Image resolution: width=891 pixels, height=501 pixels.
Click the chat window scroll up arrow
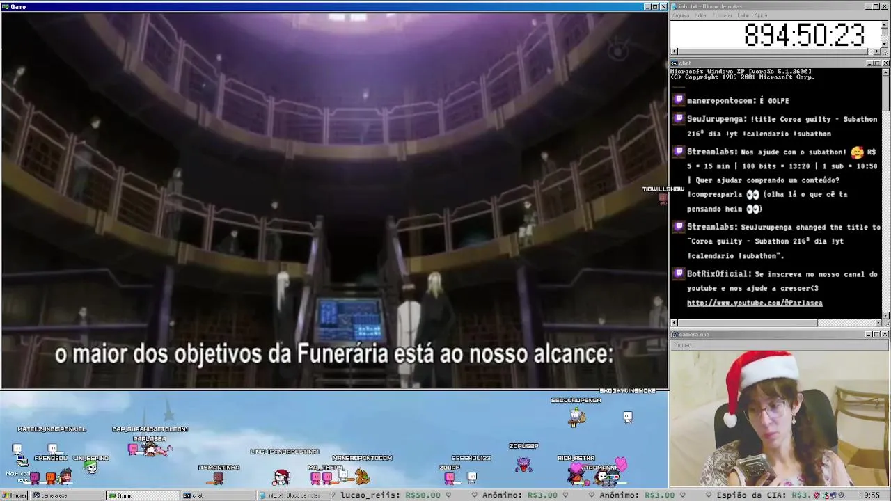click(x=885, y=72)
